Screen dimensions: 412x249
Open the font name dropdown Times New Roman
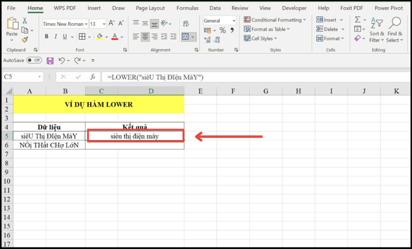(x=64, y=24)
